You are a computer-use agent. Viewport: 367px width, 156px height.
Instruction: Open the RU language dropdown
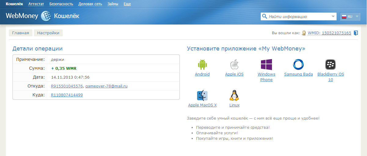(x=350, y=17)
